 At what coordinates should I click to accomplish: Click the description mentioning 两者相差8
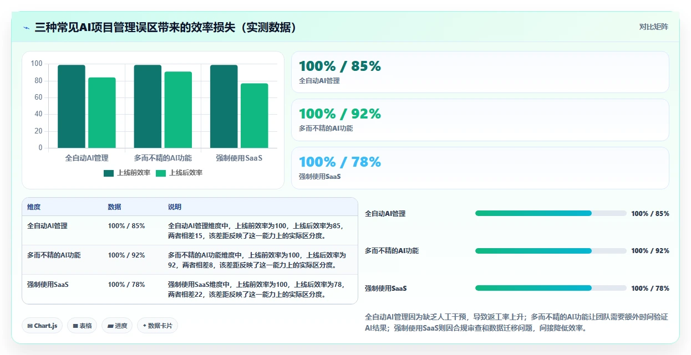click(x=257, y=260)
